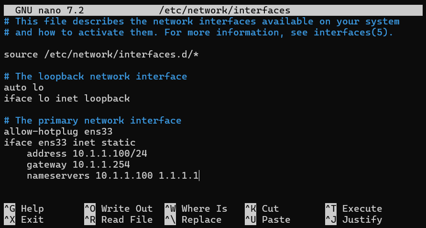The image size is (426, 228).
Task: Place cursor on address 10.1.1.100/24 line
Action: pyautogui.click(x=87, y=154)
